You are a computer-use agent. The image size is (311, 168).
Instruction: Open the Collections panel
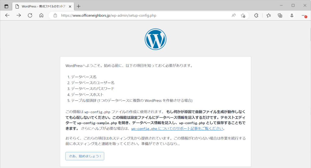(280, 15)
